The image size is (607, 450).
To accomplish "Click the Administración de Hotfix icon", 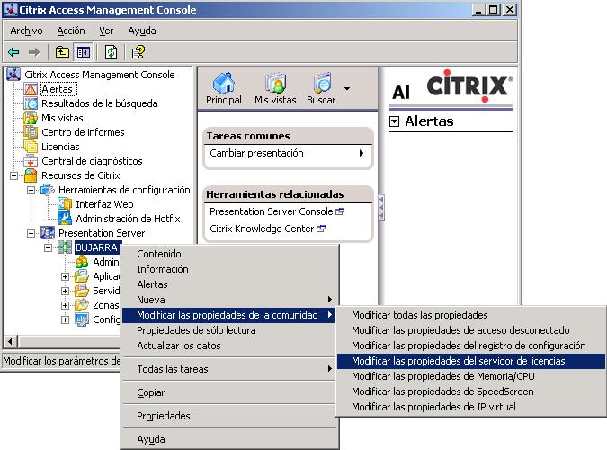I will click(65, 219).
